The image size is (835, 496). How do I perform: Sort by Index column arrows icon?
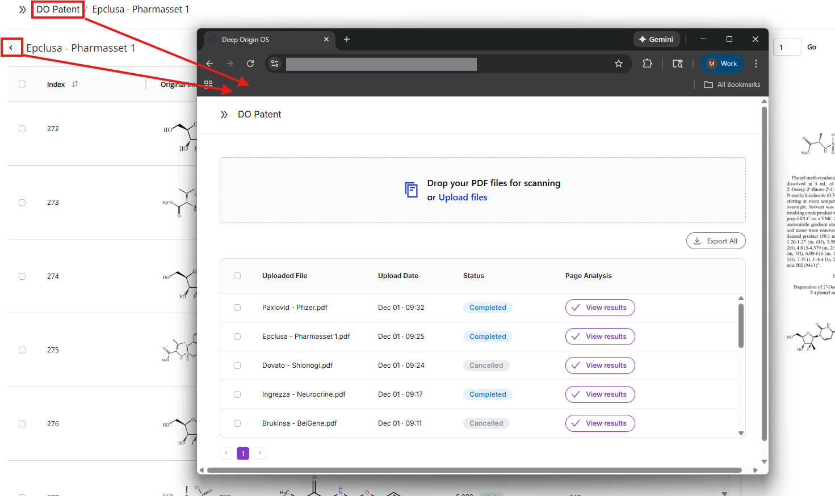click(75, 84)
